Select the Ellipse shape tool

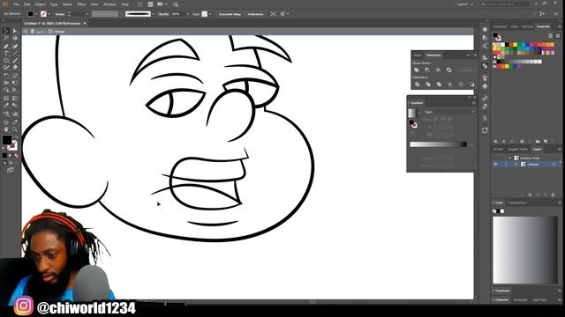click(x=6, y=61)
